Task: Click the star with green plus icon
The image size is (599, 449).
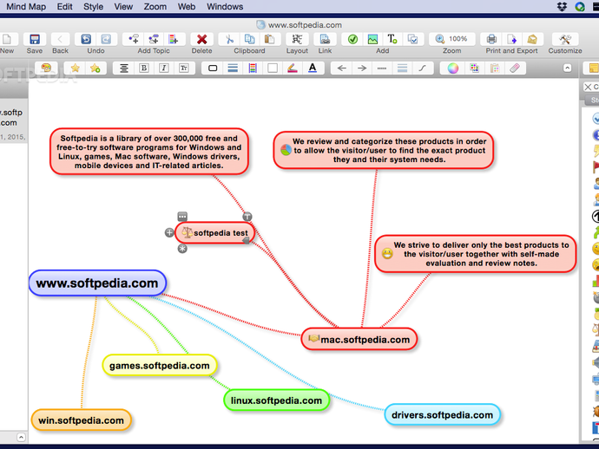Action: [95, 68]
